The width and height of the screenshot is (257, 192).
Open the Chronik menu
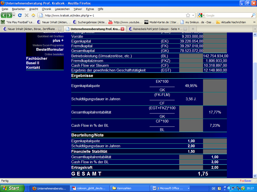point(46,9)
